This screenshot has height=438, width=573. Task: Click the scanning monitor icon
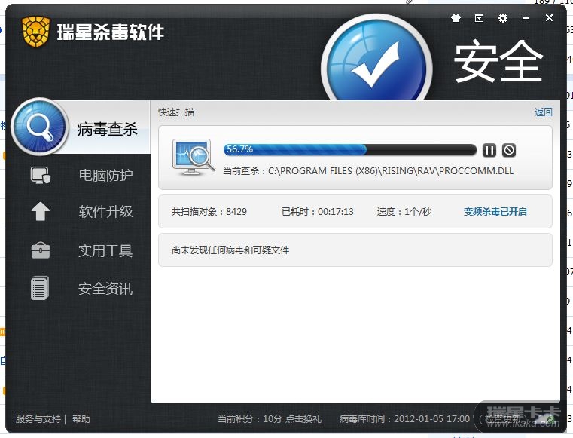pos(194,158)
